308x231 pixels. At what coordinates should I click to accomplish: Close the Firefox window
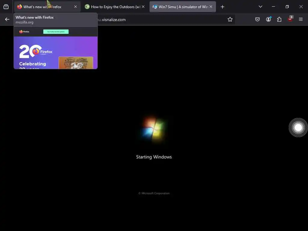coord(301,7)
